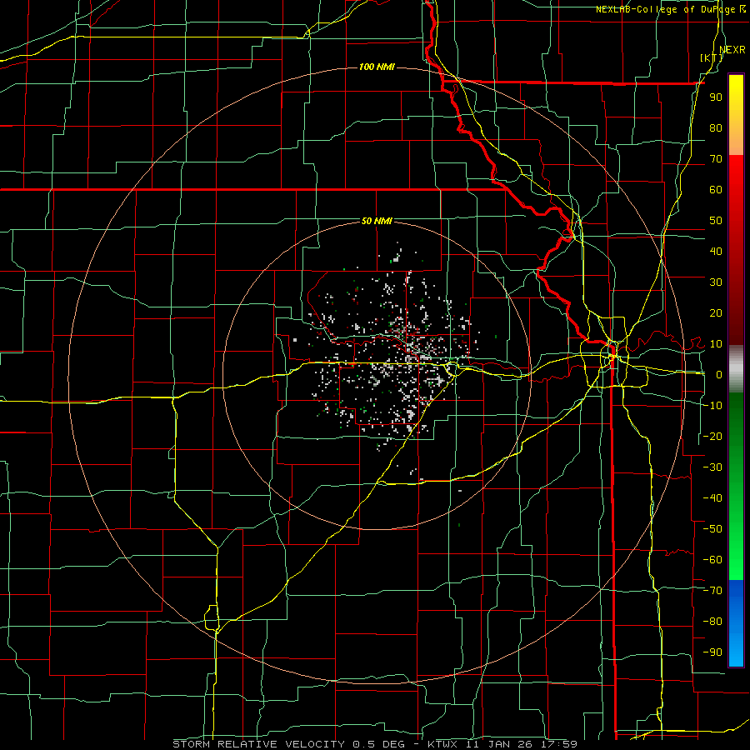The width and height of the screenshot is (750, 750).
Task: Click the "17:59" timestamp
Action: (x=561, y=744)
